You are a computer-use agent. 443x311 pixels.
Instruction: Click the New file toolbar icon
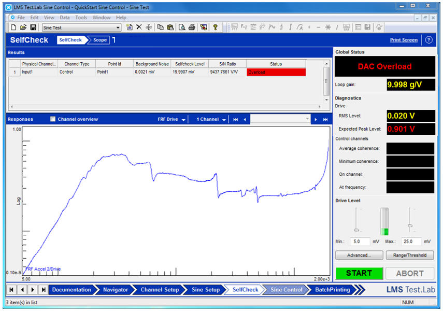click(14, 27)
